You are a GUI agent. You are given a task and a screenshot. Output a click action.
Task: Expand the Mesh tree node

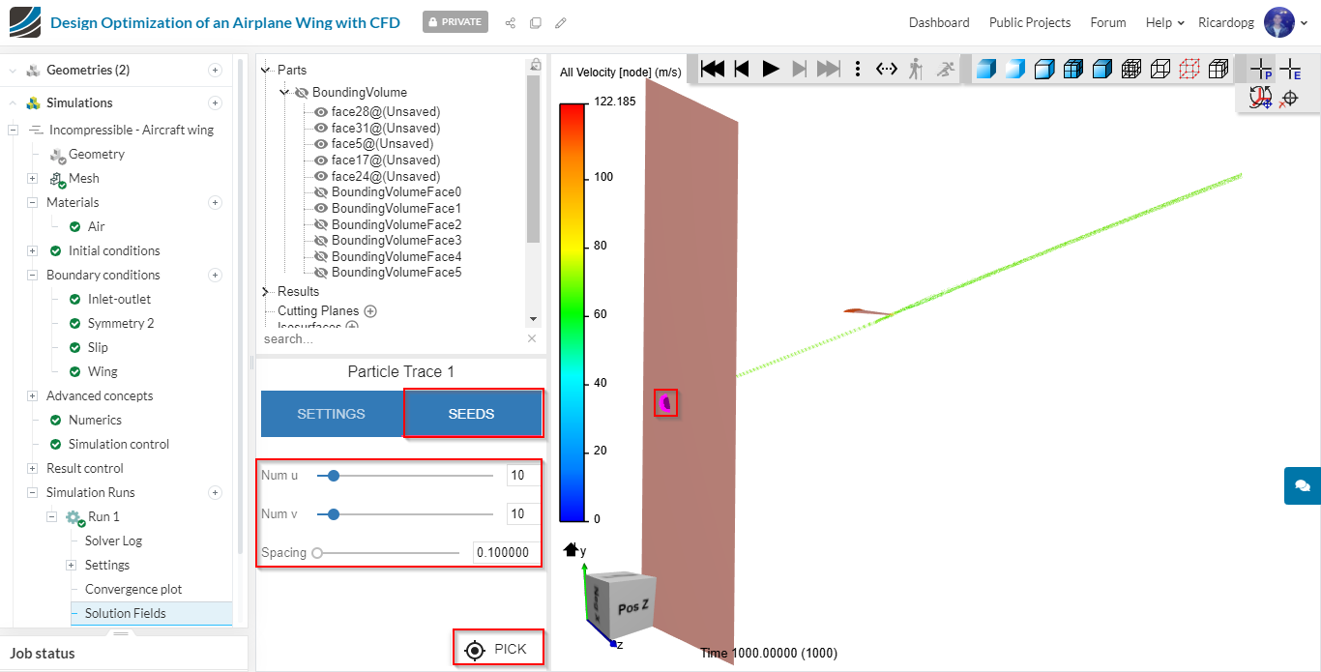pyautogui.click(x=32, y=178)
